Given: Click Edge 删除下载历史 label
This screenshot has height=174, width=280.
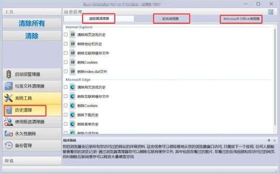Looking at the screenshot, I should 88,115.
